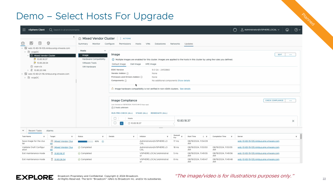This screenshot has height=187, width=333.
Task: Click the Search in all environments field
Action: (x=67, y=30)
